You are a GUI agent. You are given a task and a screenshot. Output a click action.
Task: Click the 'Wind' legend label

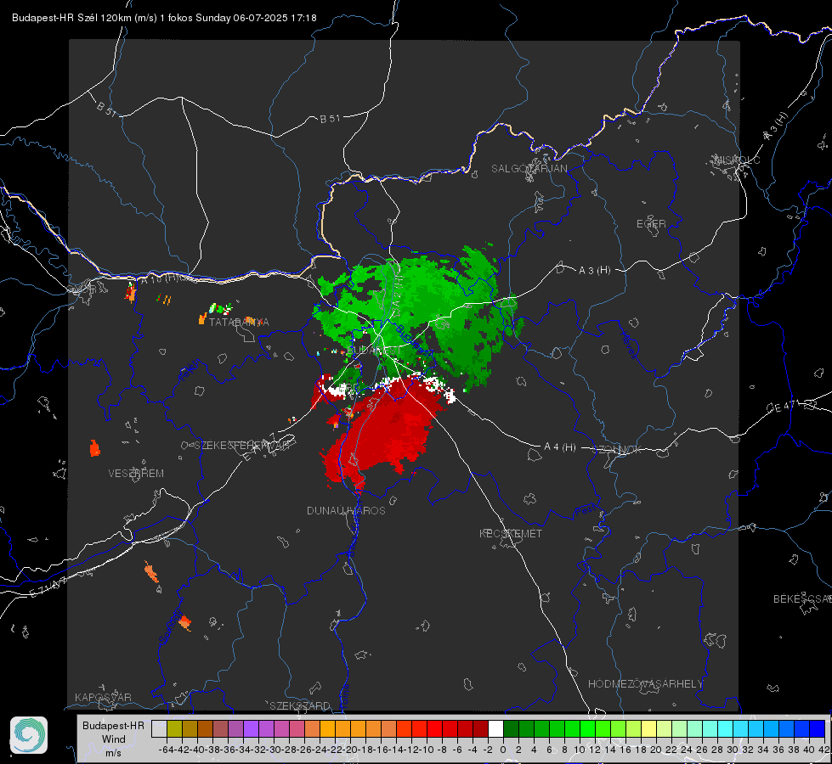pos(114,739)
